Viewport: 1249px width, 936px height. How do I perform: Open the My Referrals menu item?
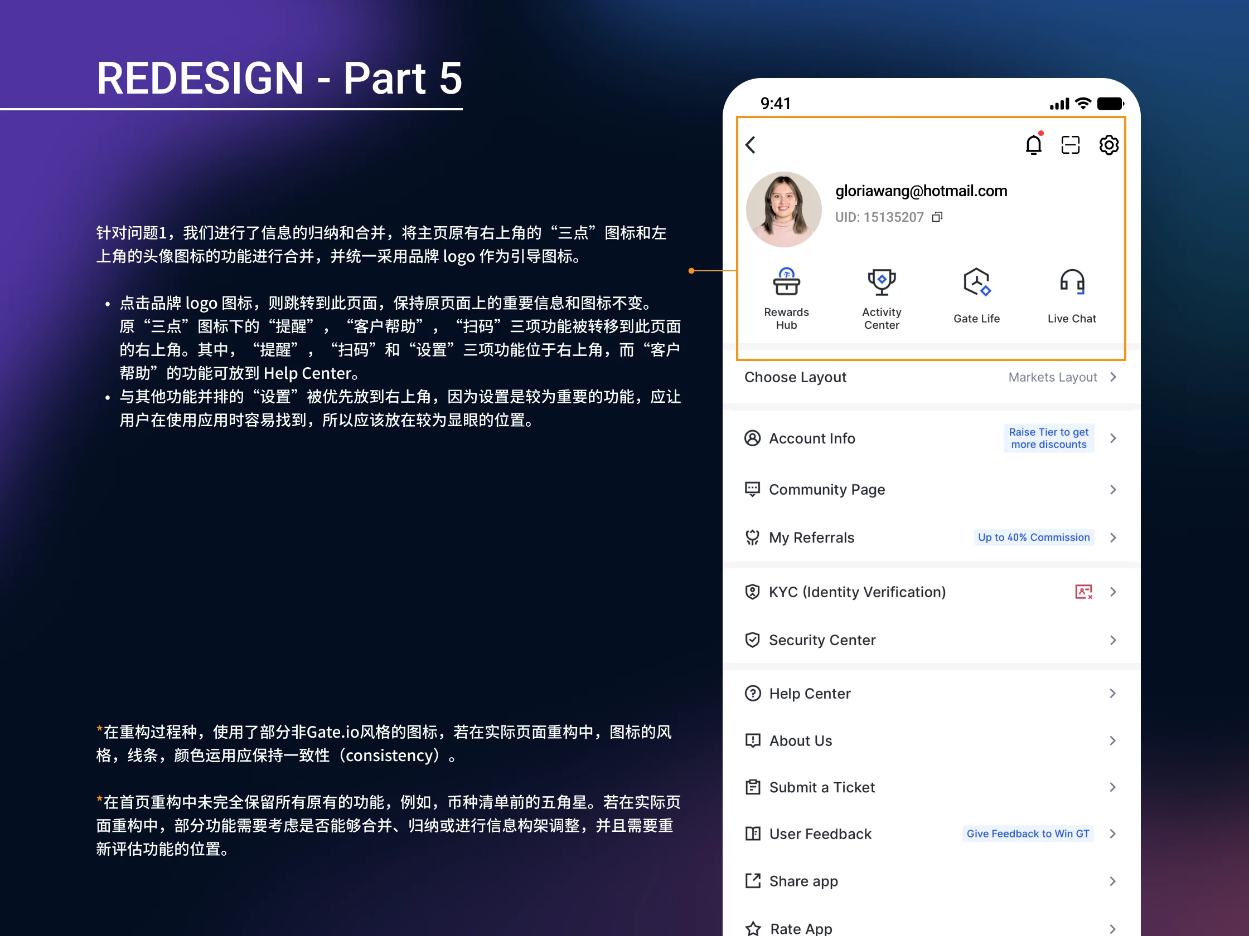tap(932, 538)
